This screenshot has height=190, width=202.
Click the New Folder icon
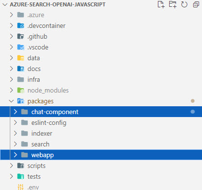point(173,4)
